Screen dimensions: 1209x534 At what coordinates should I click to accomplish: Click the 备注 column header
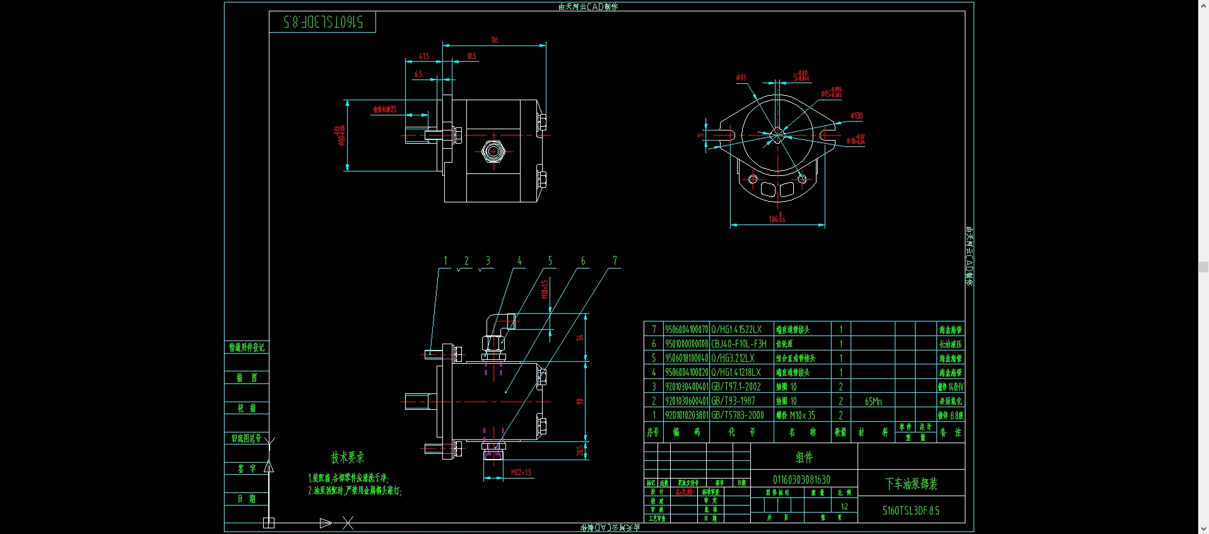[950, 432]
